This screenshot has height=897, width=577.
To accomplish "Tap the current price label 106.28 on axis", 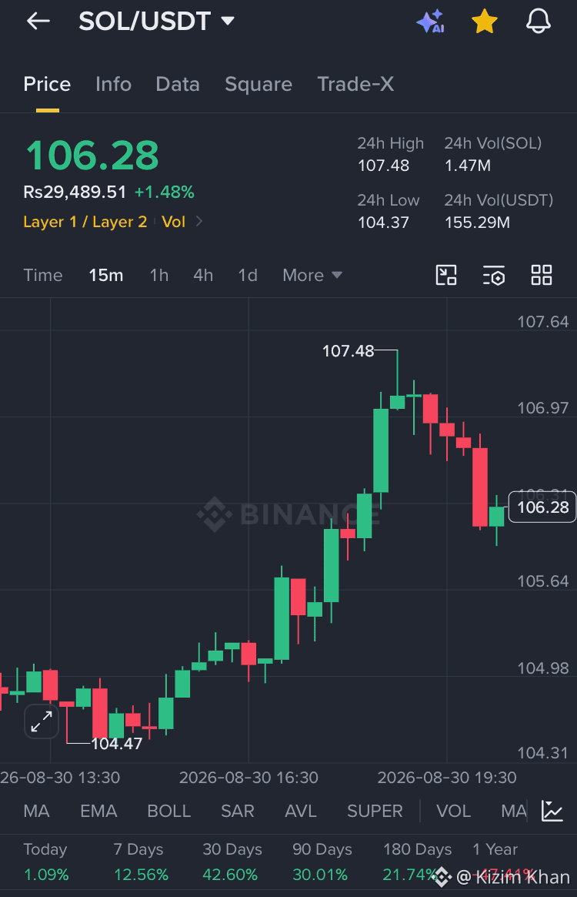I will pyautogui.click(x=542, y=507).
